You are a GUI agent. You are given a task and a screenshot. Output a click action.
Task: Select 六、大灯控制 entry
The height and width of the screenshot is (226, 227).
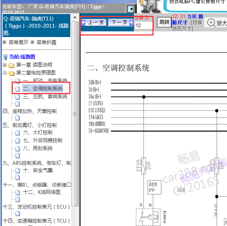point(37,132)
